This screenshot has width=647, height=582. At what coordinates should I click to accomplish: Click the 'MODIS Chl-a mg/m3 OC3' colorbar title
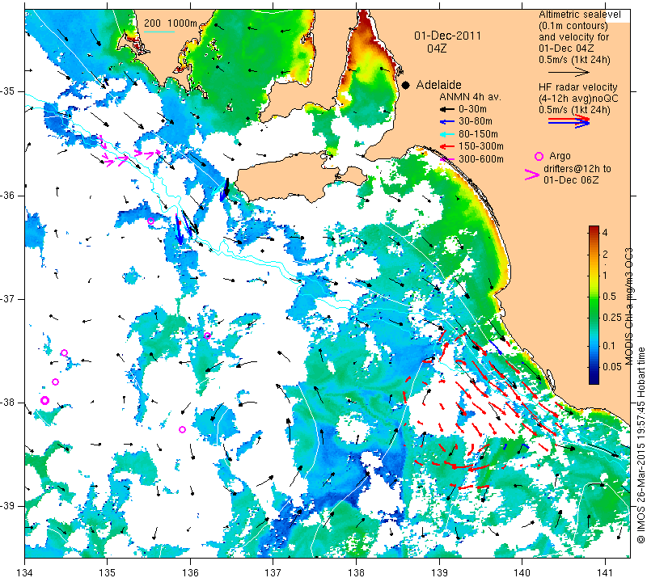[x=628, y=306]
